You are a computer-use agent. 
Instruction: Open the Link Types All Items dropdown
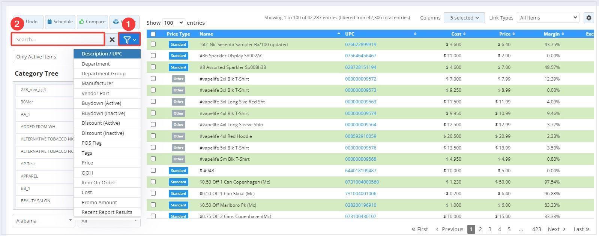[548, 18]
